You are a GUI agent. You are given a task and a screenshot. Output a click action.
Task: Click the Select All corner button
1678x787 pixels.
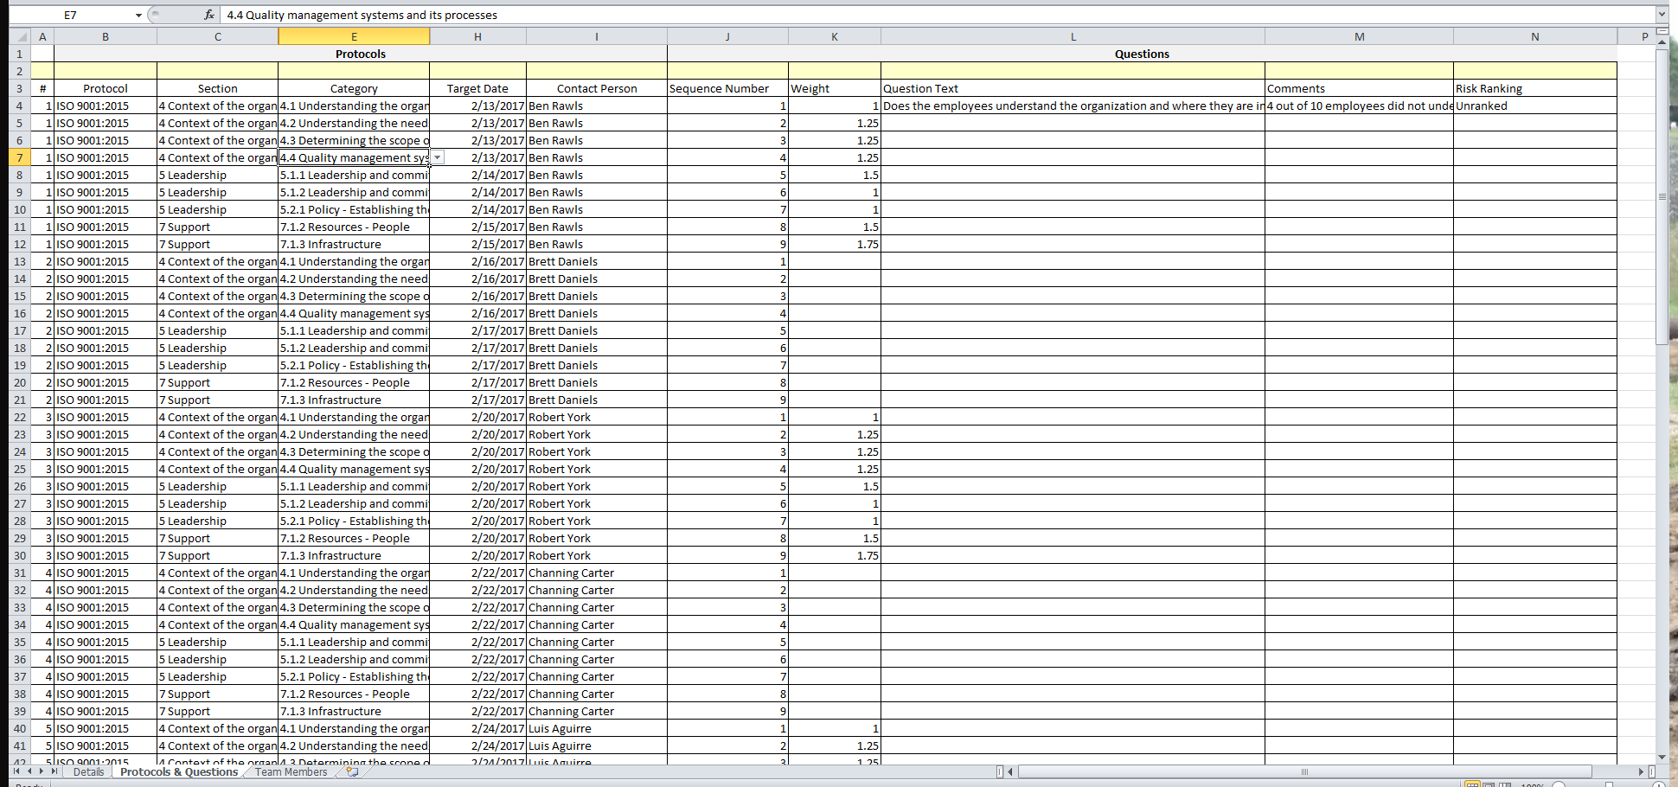pyautogui.click(x=19, y=36)
